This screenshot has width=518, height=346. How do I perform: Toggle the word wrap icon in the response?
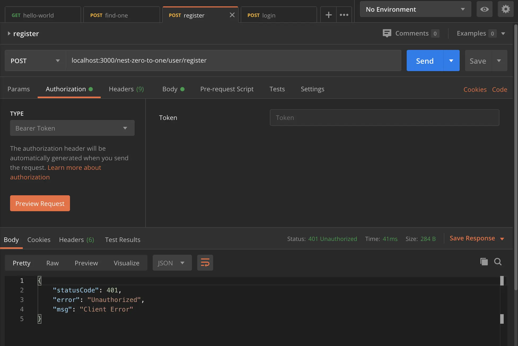tap(205, 263)
